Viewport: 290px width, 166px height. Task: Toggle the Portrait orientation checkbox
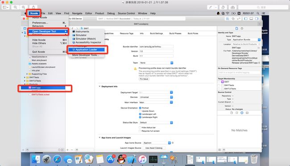pos(140,108)
